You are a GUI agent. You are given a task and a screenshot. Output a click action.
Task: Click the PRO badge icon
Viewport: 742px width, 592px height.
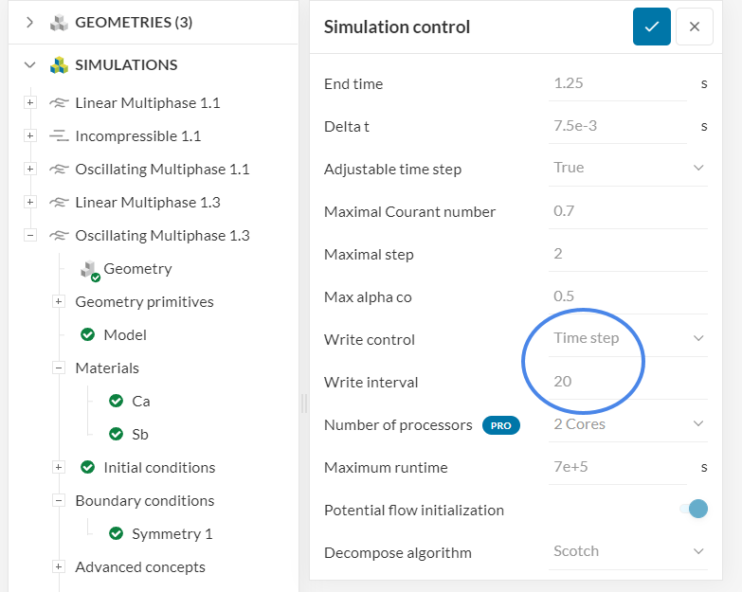[500, 425]
